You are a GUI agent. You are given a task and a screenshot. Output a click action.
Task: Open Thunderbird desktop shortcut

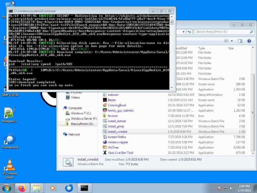tap(10, 141)
